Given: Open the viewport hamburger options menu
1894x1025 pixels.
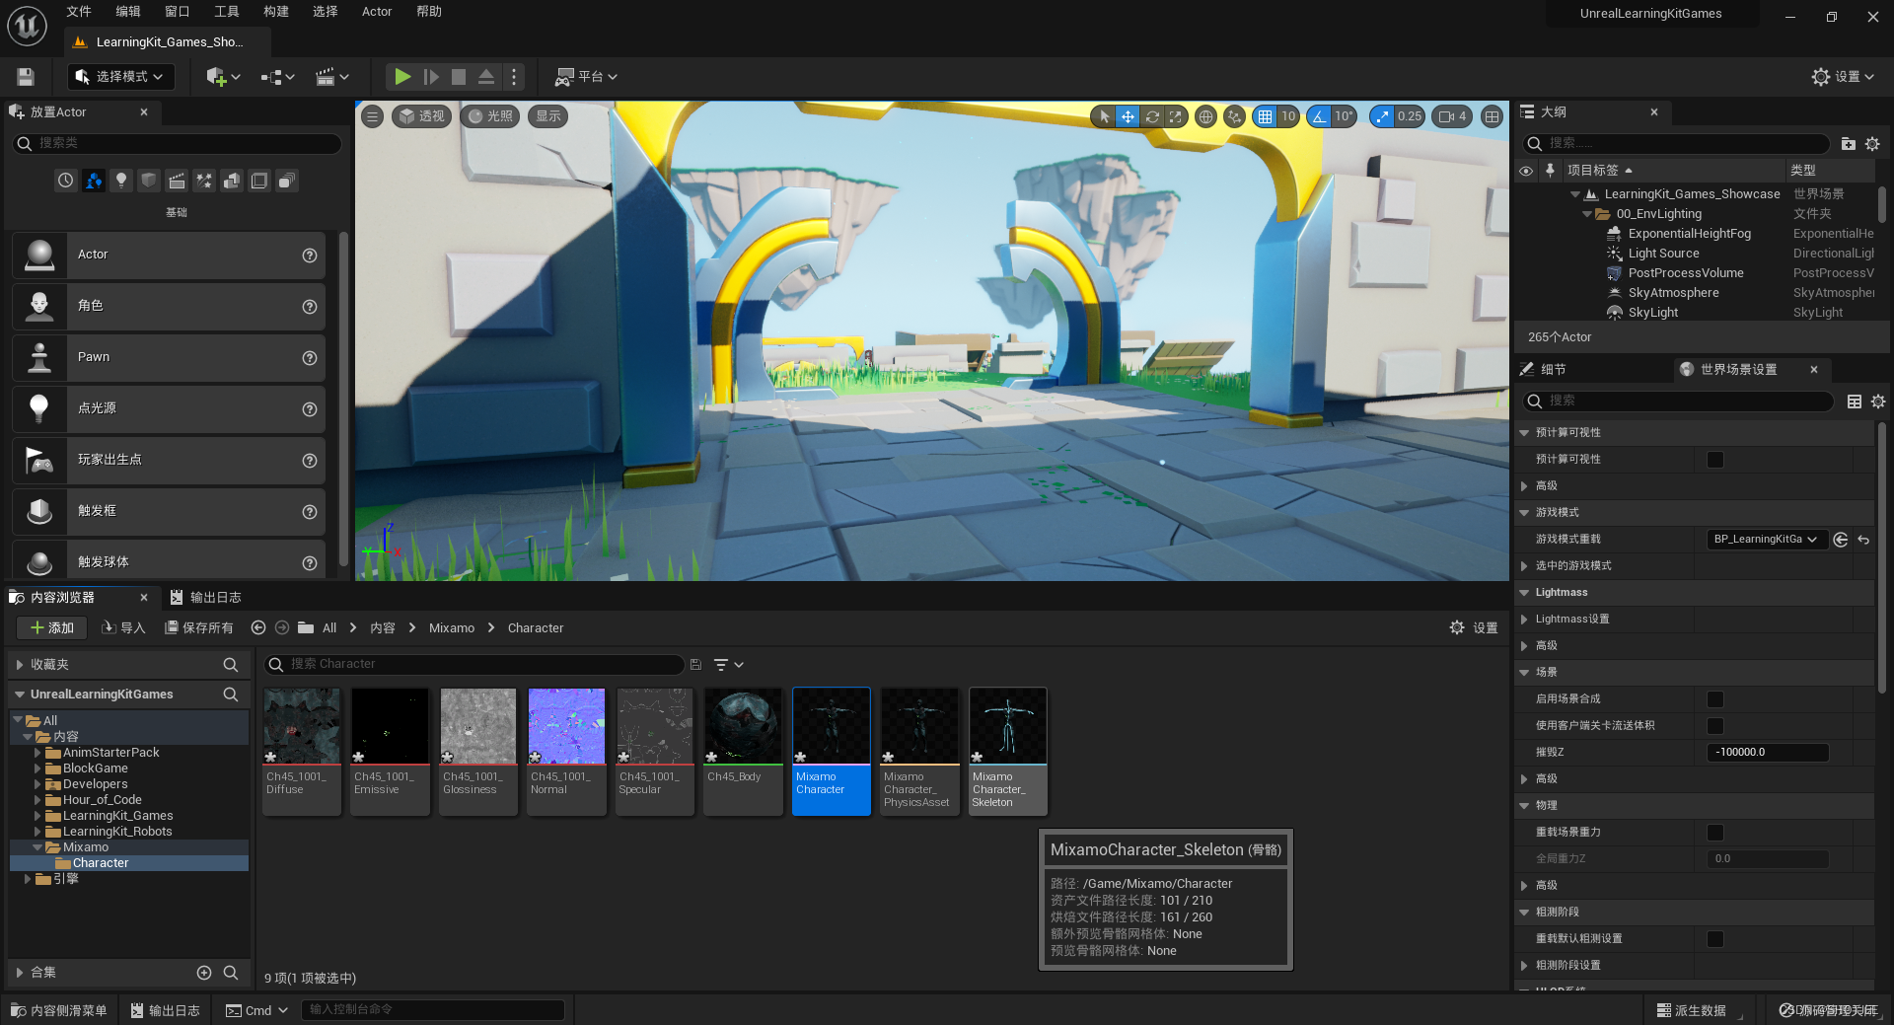Looking at the screenshot, I should click(x=372, y=116).
